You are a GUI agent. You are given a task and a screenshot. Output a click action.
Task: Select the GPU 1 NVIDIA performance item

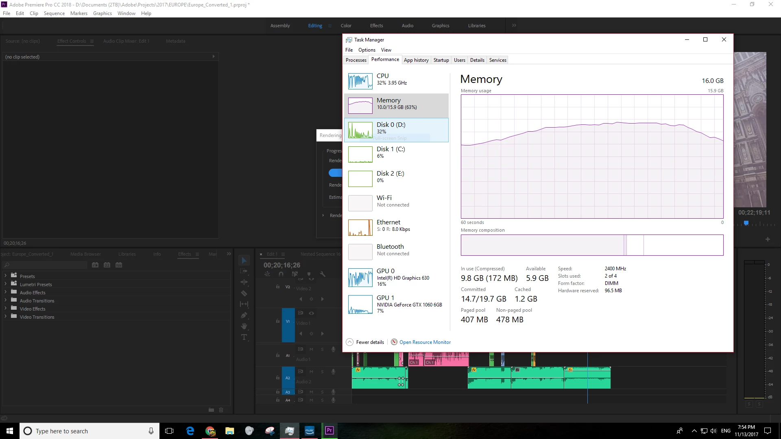point(396,304)
